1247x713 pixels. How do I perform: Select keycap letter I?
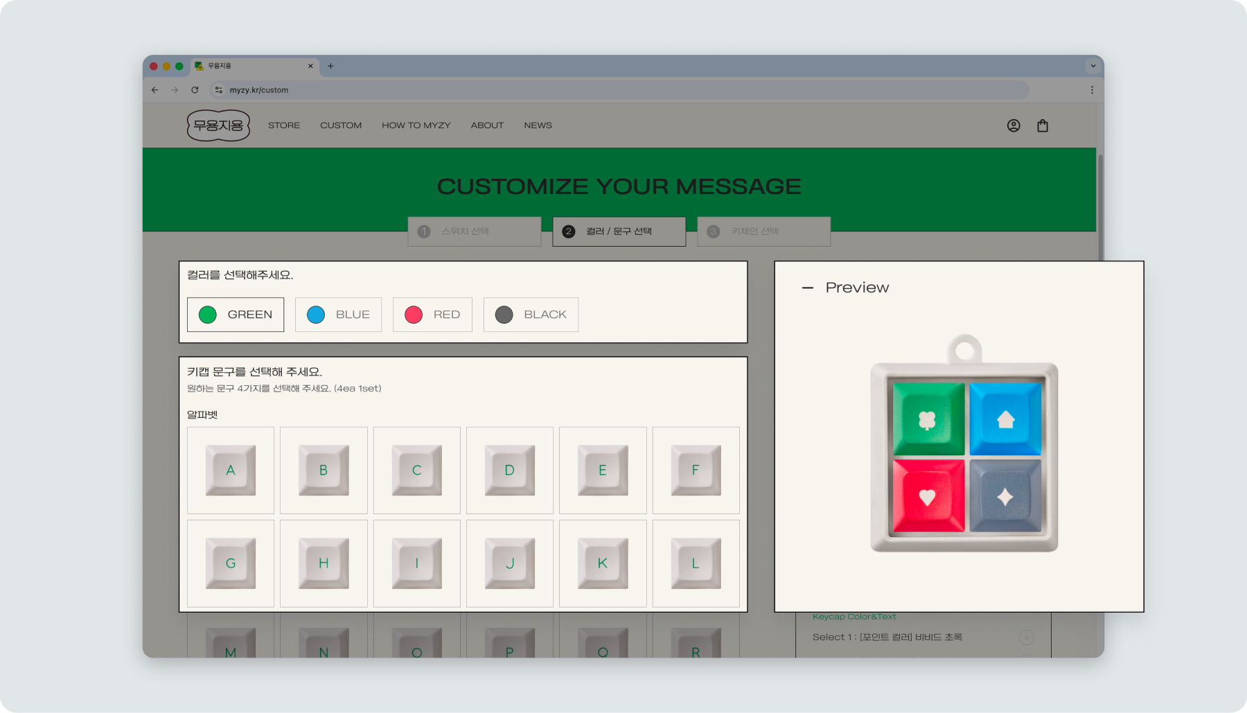417,563
